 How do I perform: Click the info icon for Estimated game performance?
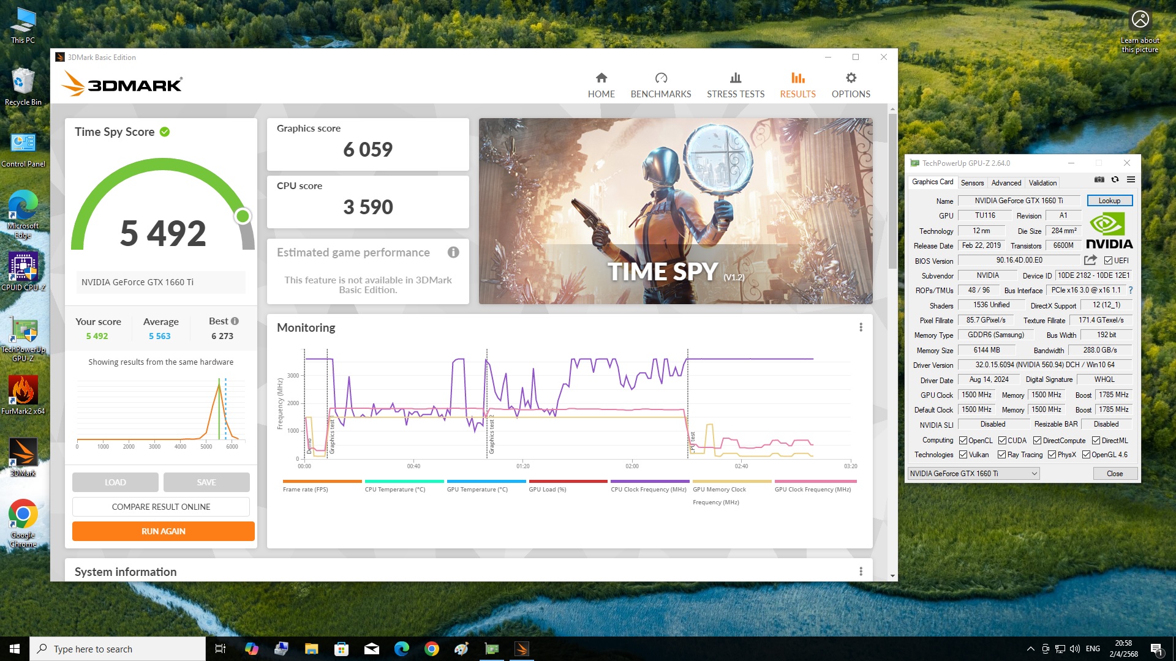pyautogui.click(x=453, y=252)
